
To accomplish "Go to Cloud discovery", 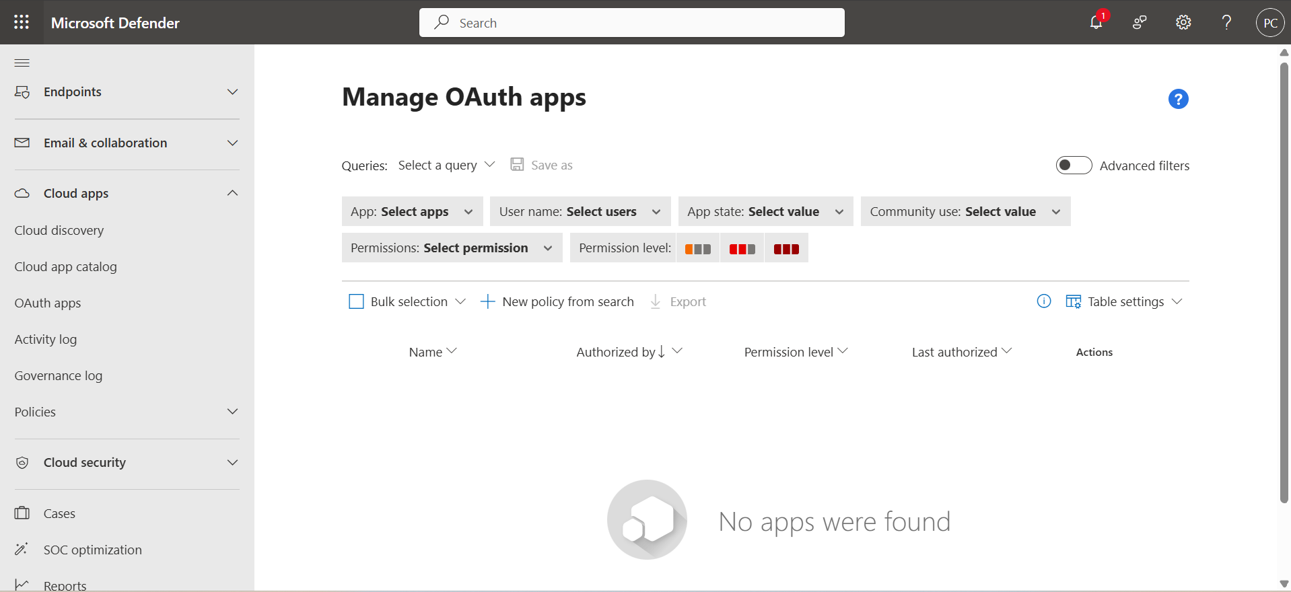I will [x=59, y=230].
